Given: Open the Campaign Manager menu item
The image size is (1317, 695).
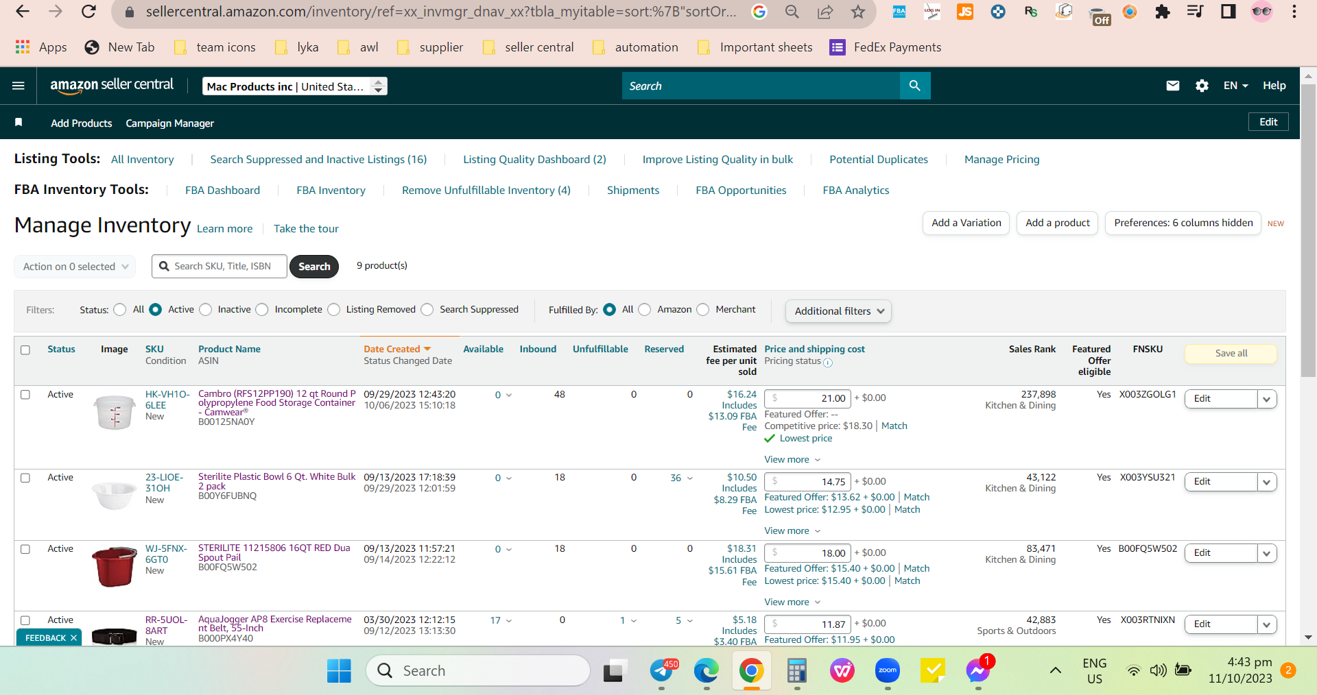Looking at the screenshot, I should (170, 123).
